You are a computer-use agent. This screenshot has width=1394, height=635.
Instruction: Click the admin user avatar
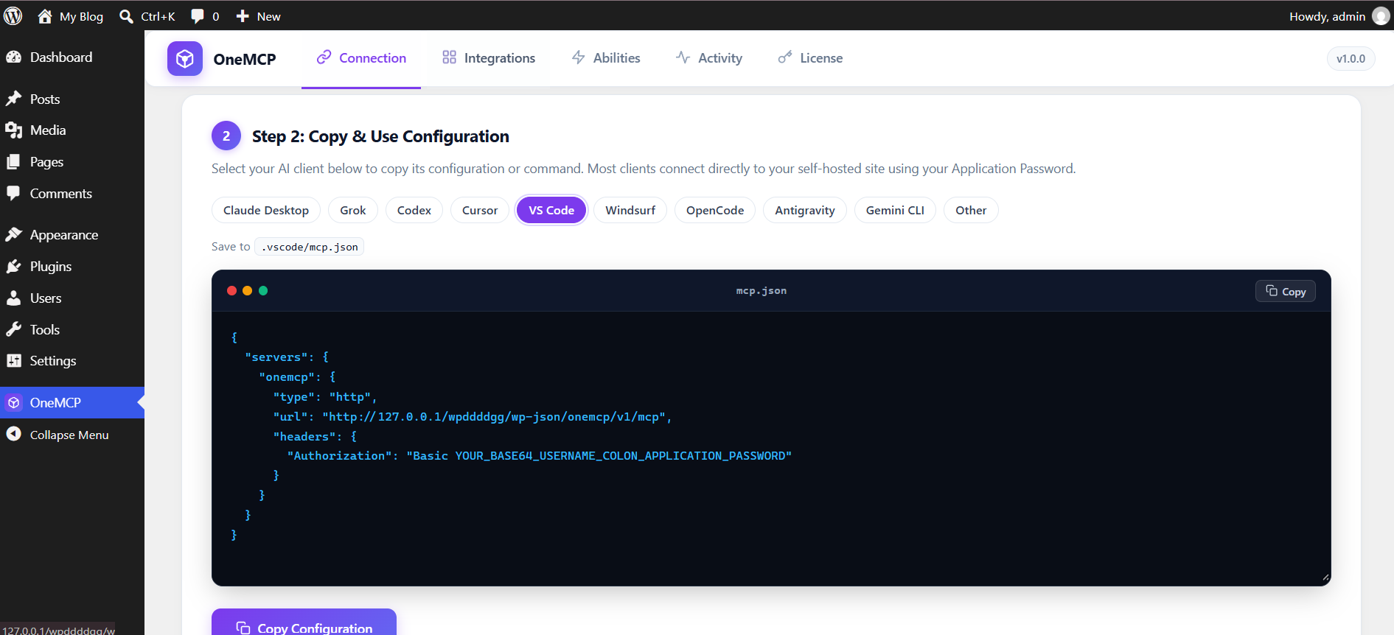coord(1381,16)
